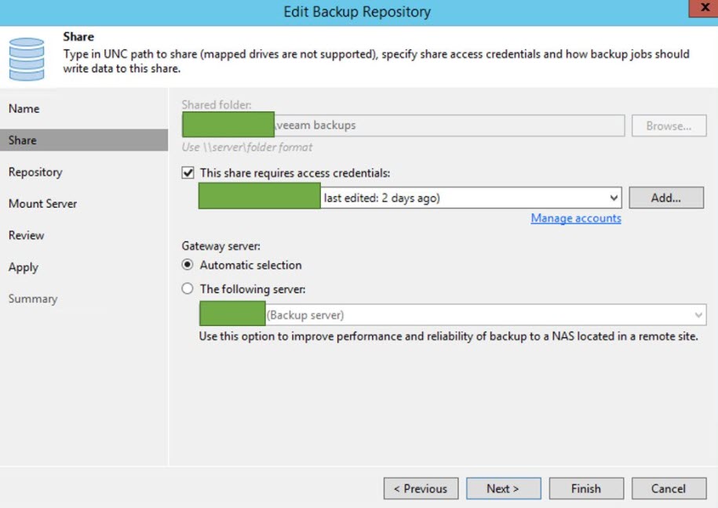Select the Automatic selection radio button
The height and width of the screenshot is (508, 718).
tap(188, 265)
